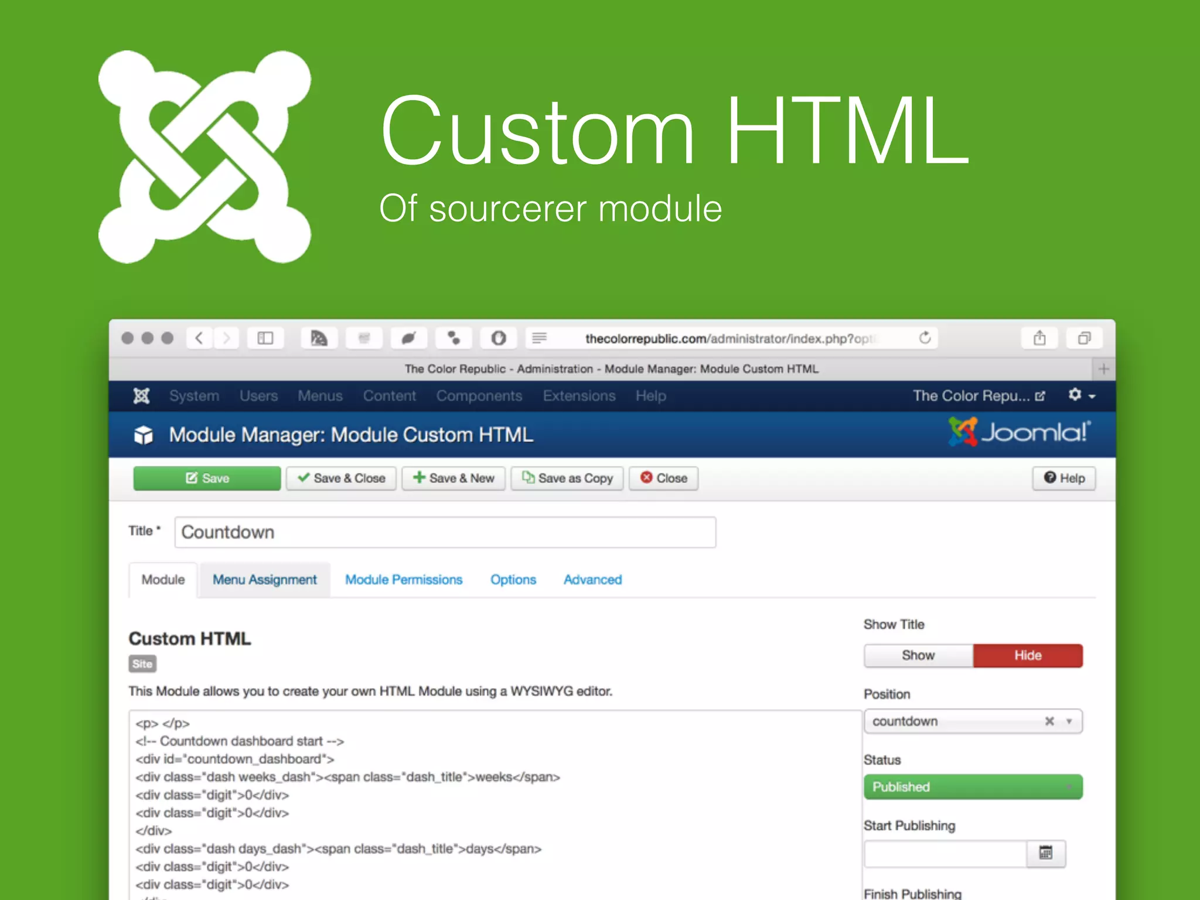1200x900 pixels.
Task: Go forward with the browser forward arrow
Action: point(226,338)
